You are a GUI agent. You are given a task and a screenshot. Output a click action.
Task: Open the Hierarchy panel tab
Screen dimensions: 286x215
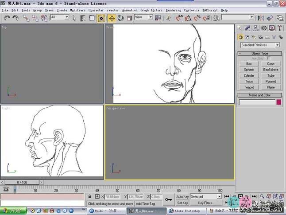pyautogui.click(x=255, y=28)
